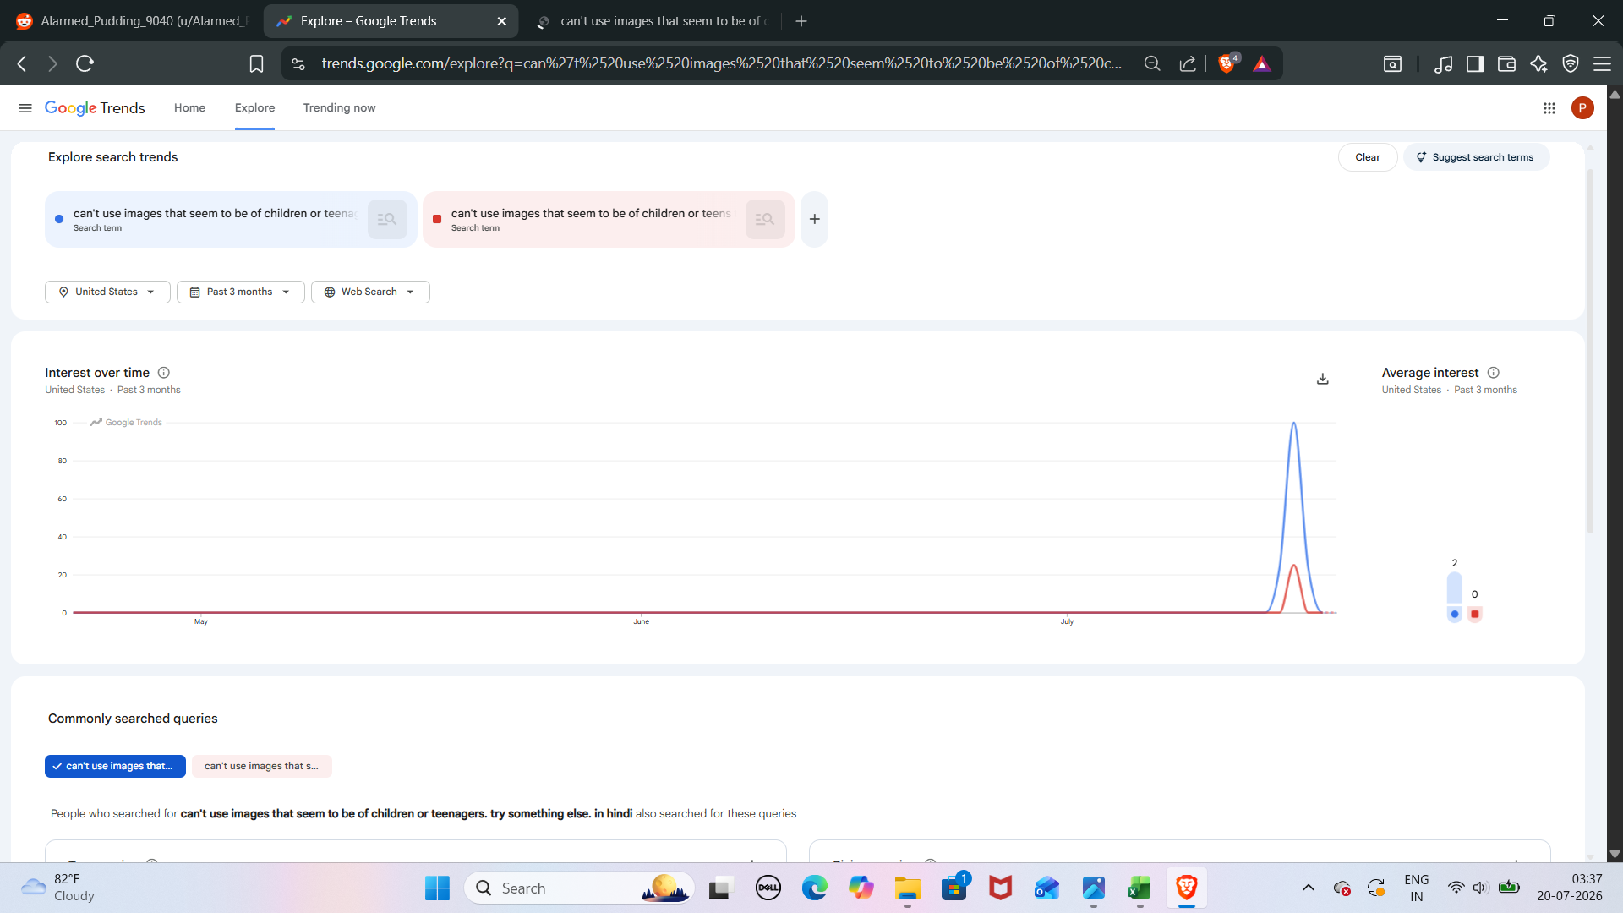Viewport: 1623px width, 913px height.
Task: Open the Brave browser menu
Action: click(1602, 63)
